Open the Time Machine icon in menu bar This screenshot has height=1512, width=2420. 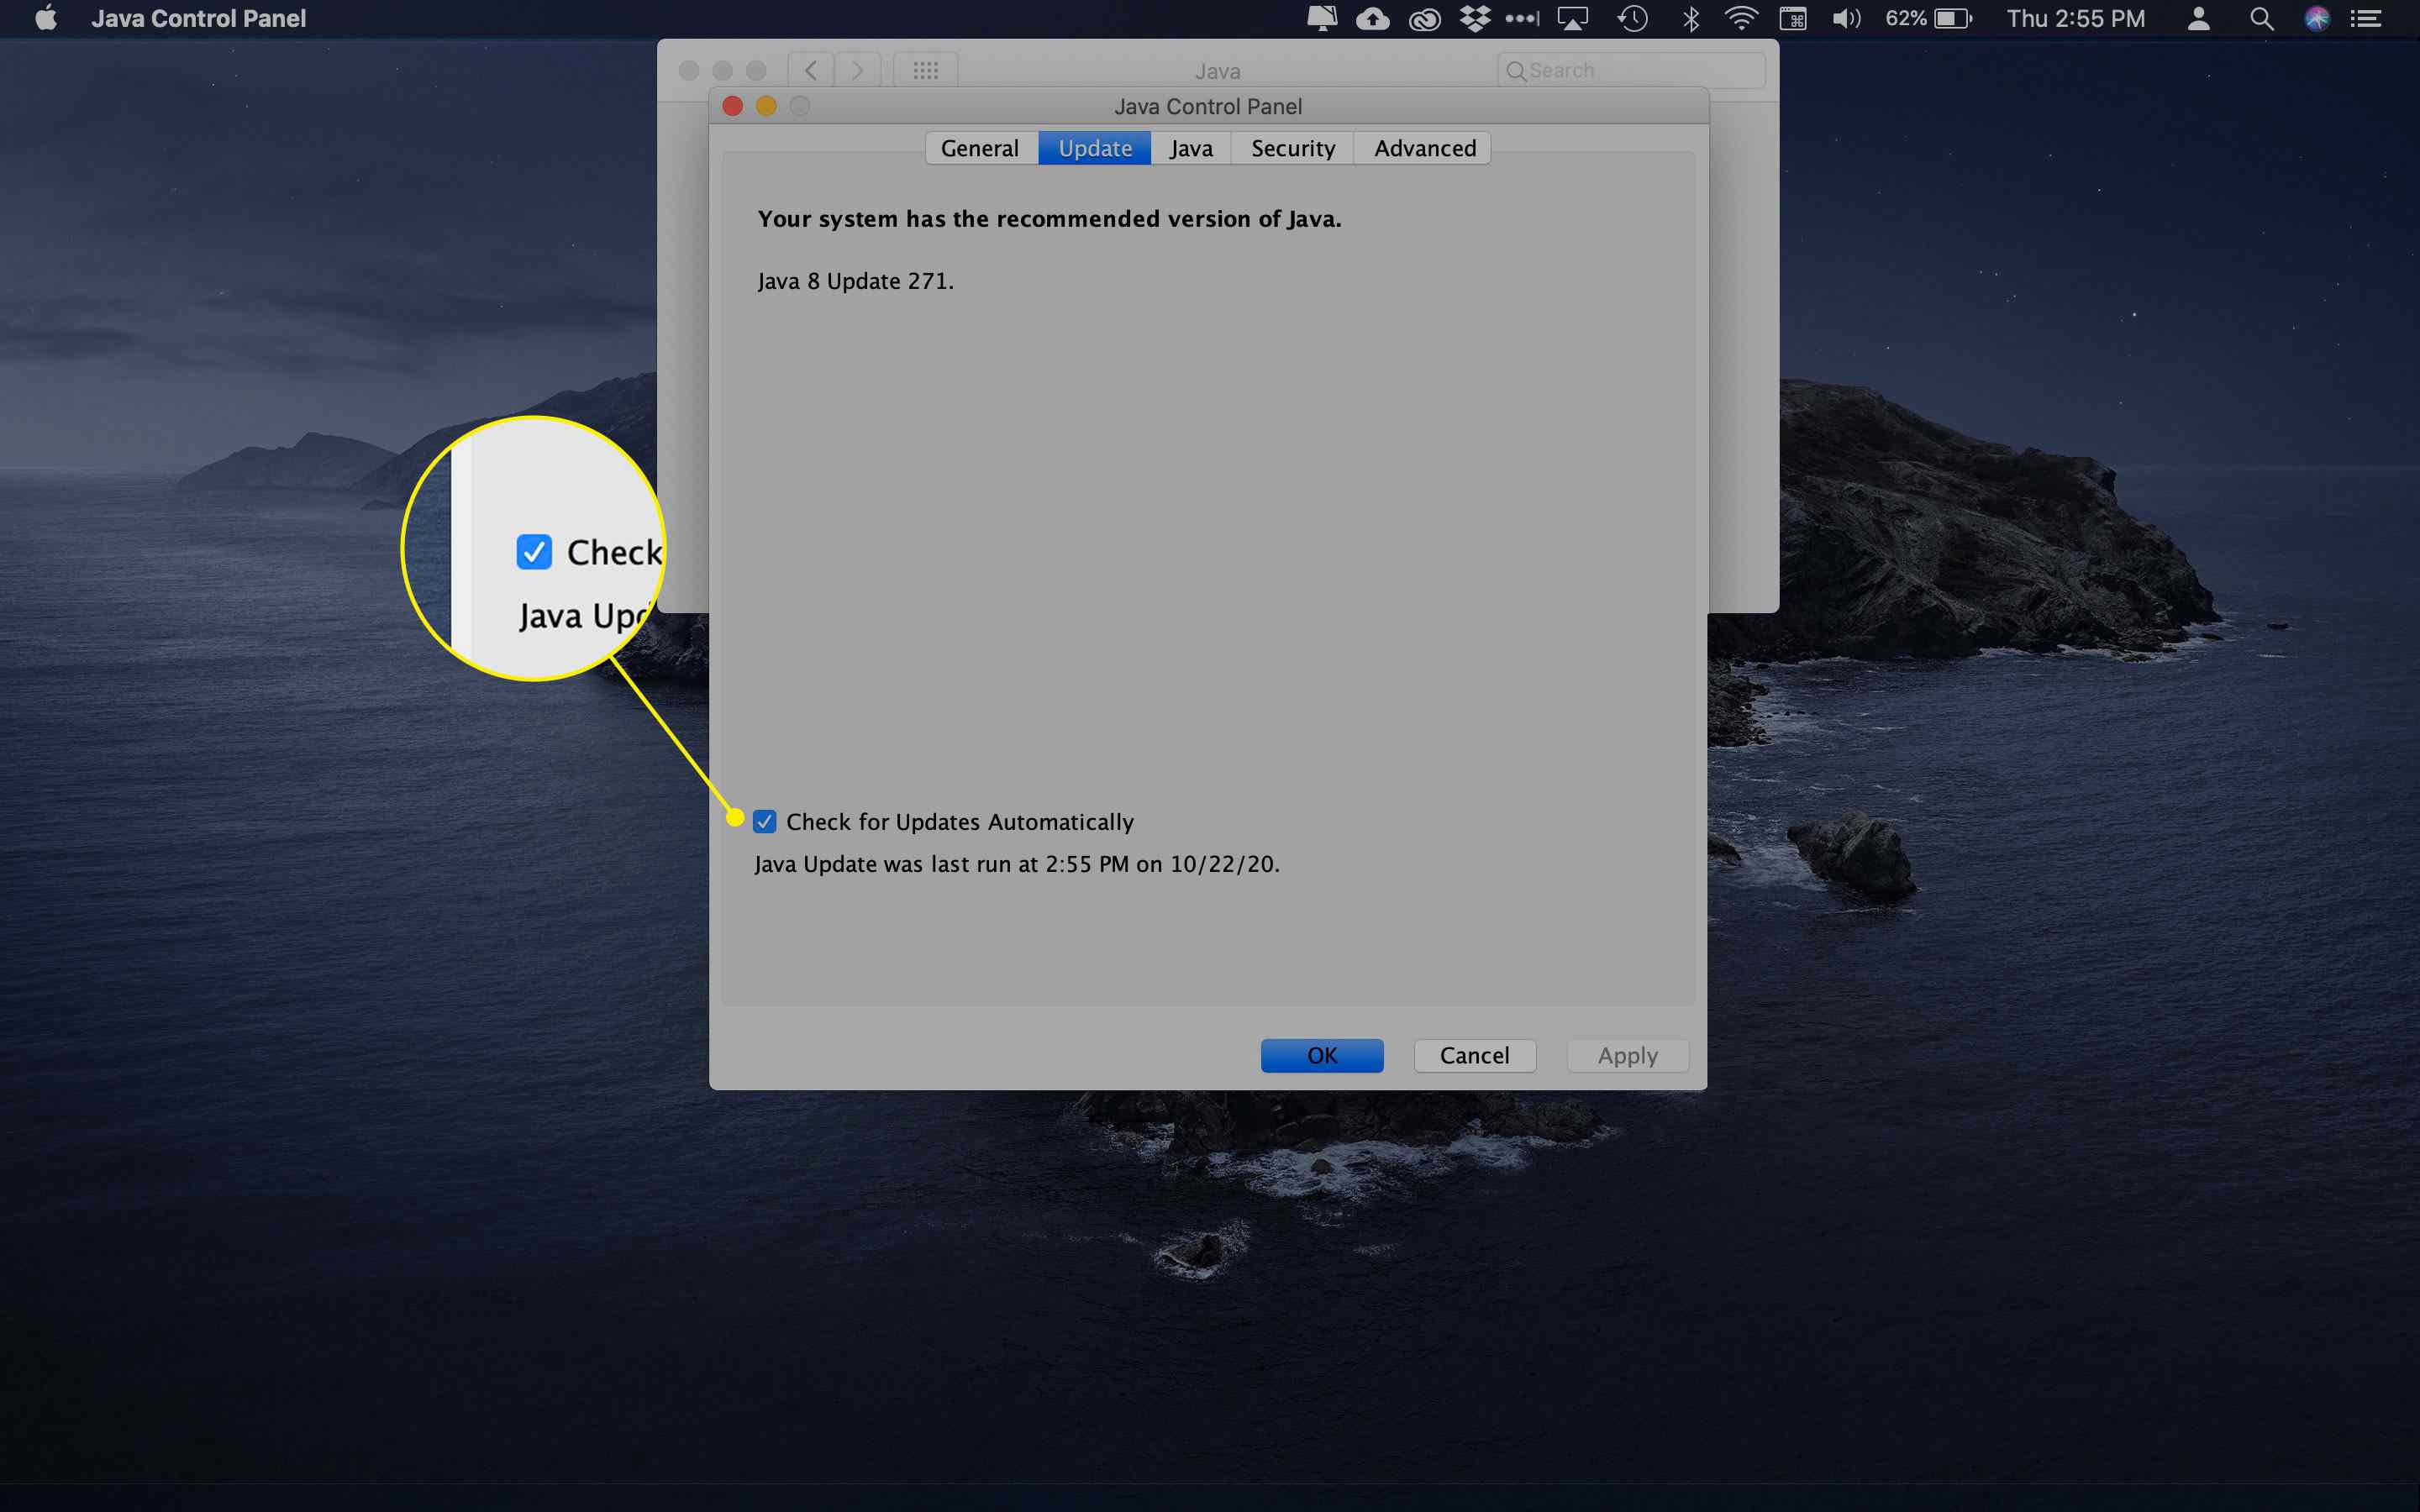(x=1636, y=19)
